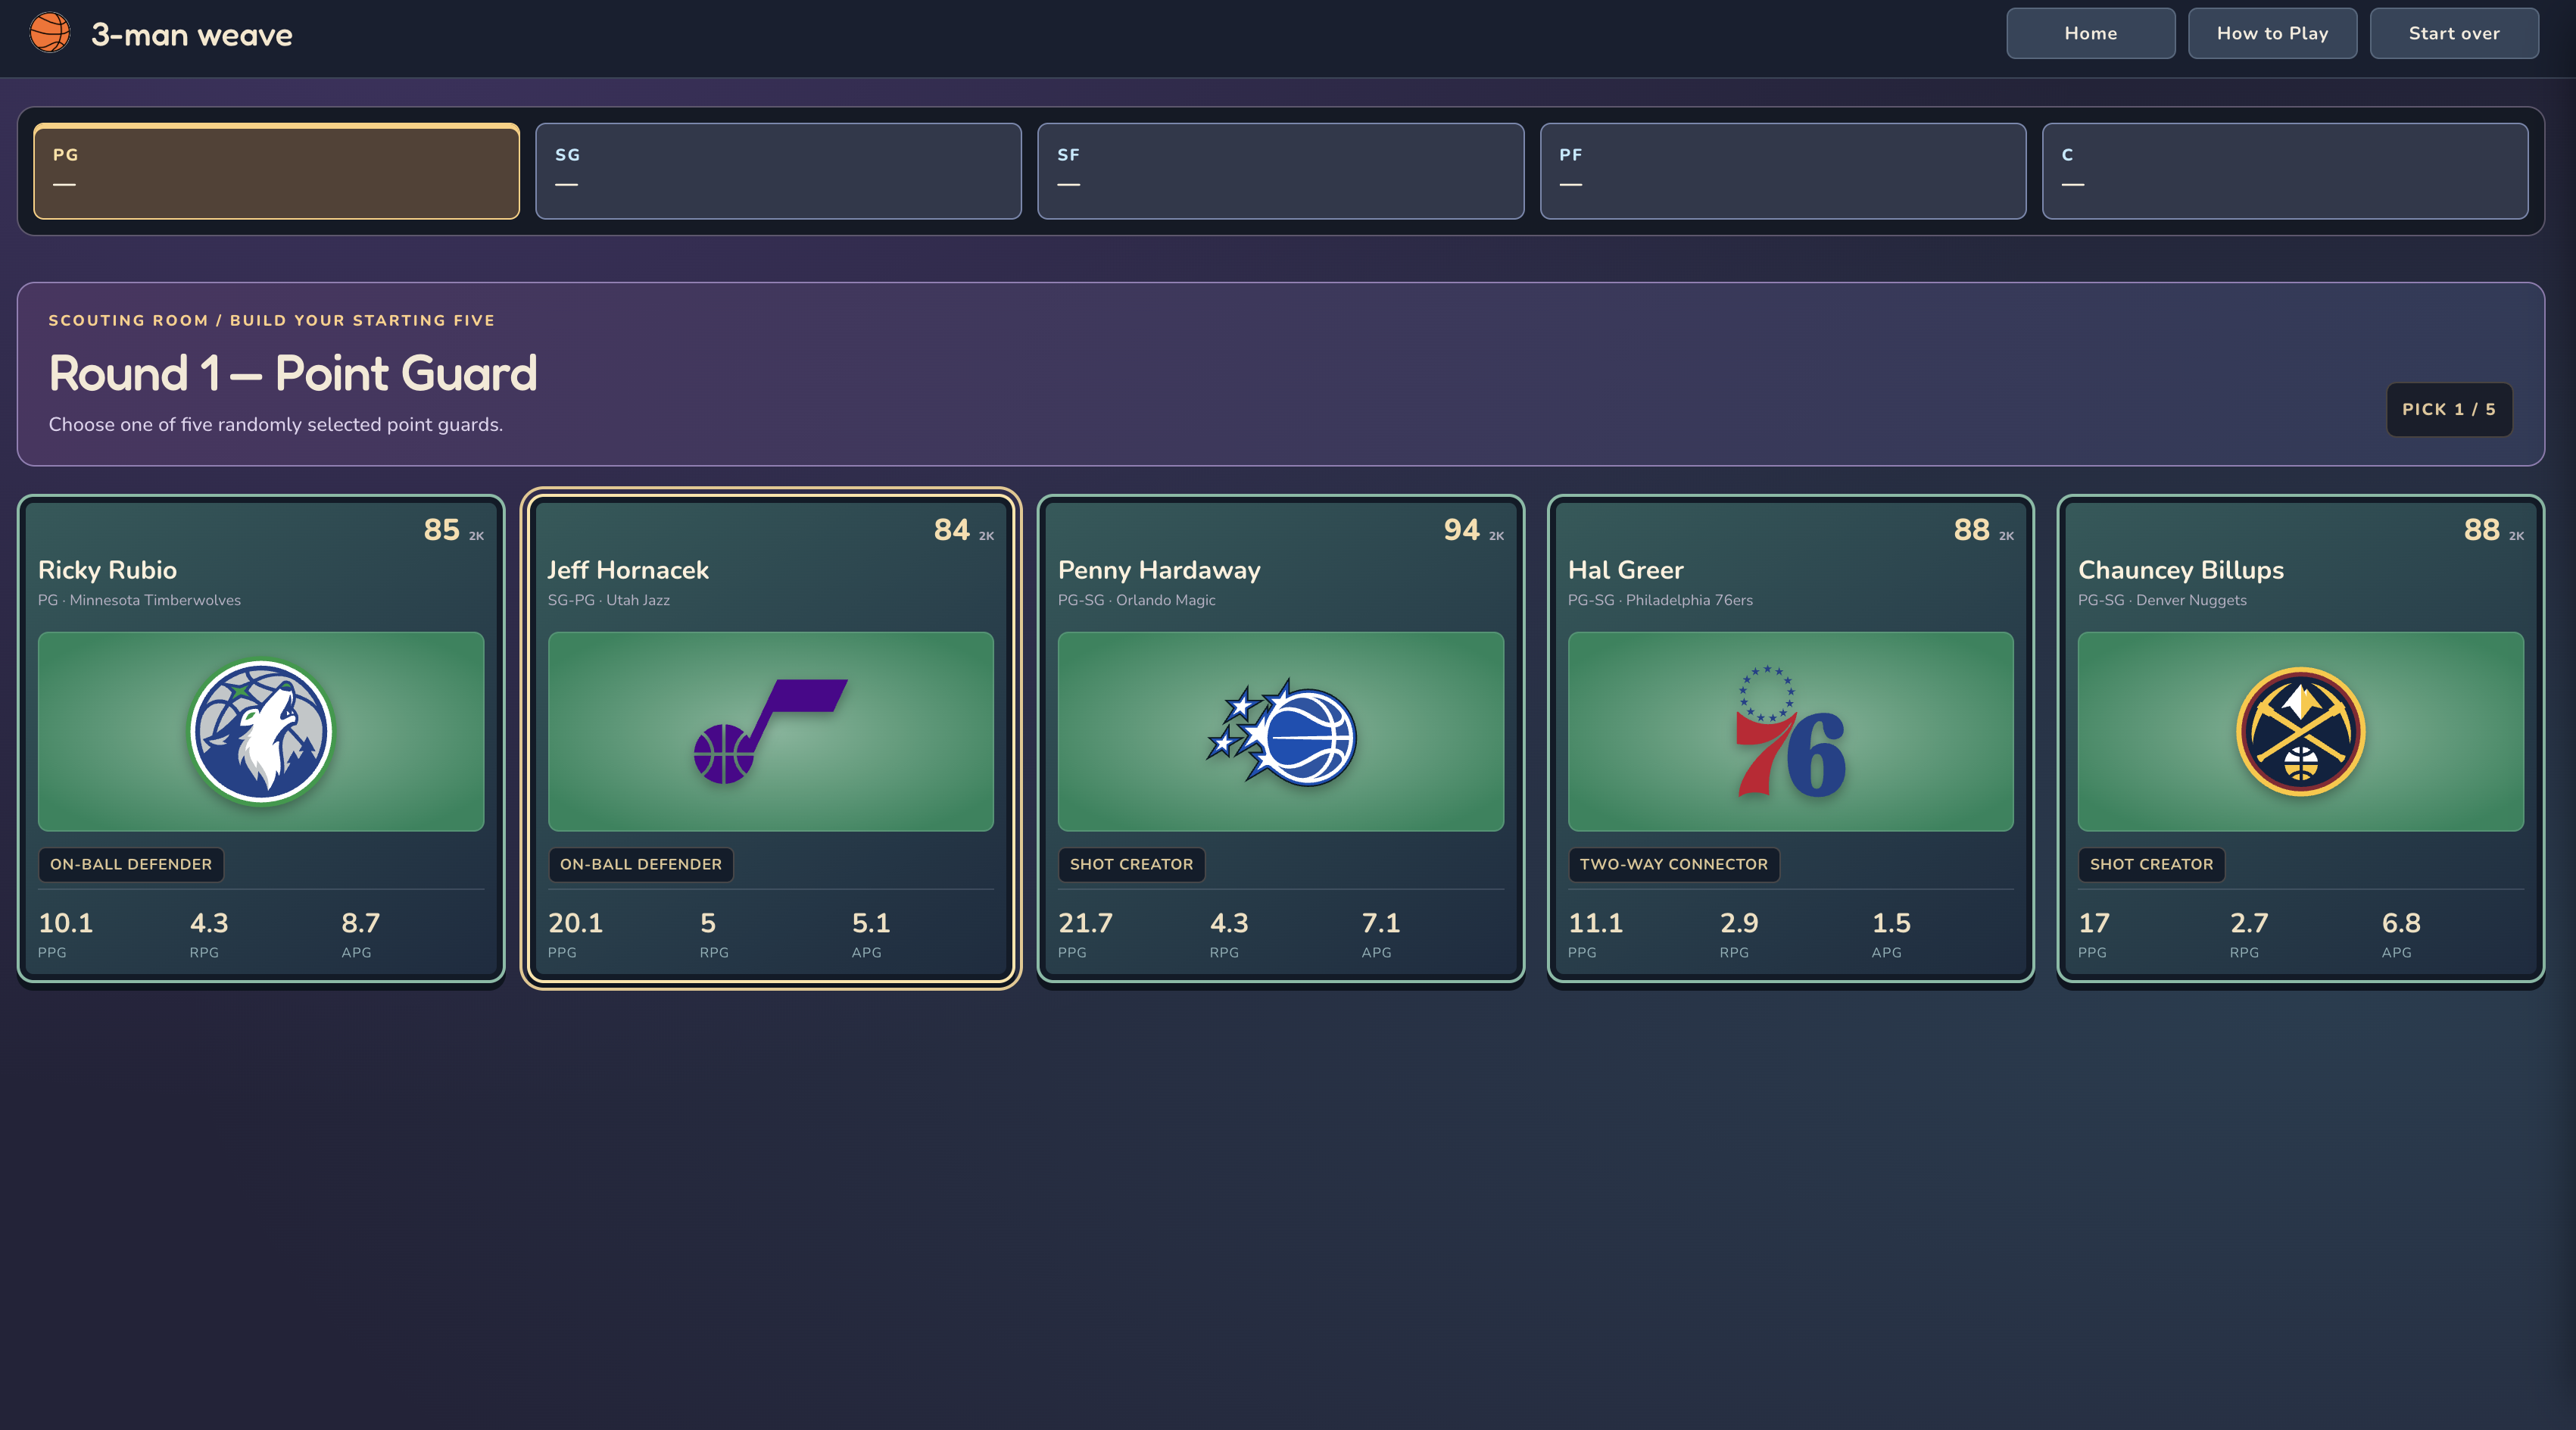Click Jeff Hornacek's 5.1 APG stat

[871, 933]
